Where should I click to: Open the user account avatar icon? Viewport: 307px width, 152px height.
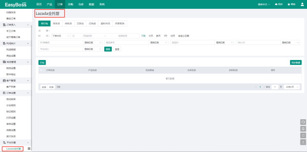click(x=302, y=4)
